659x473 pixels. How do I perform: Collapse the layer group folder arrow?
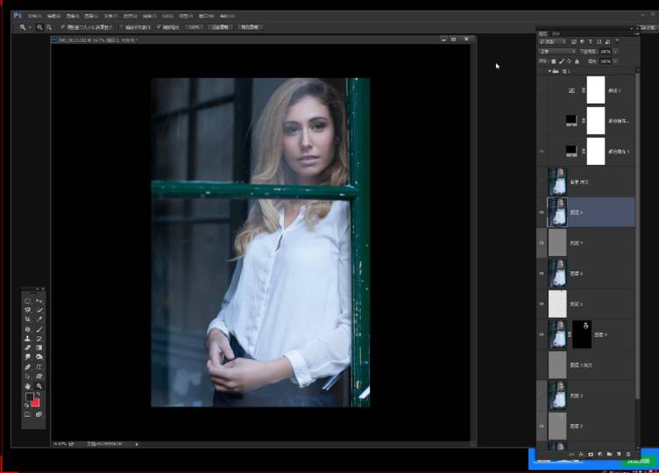[549, 71]
